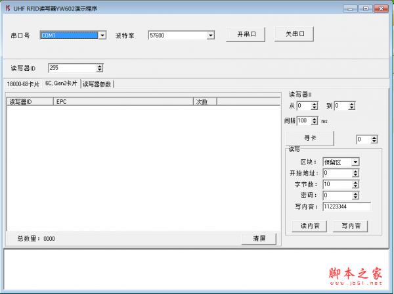Open the 串口号 COM1 dropdown
This screenshot has height=294, width=394.
click(x=102, y=36)
